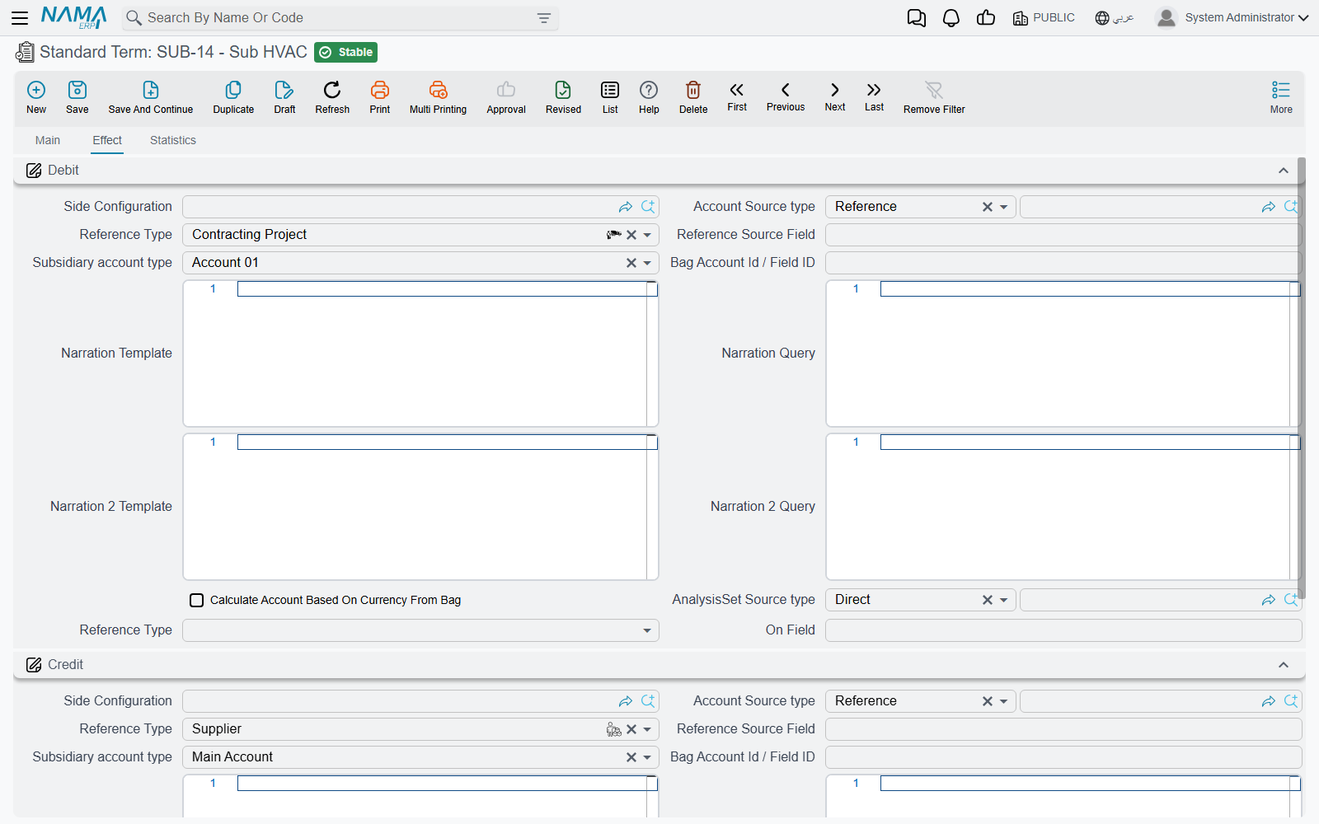Open search filter options icon

click(x=544, y=18)
